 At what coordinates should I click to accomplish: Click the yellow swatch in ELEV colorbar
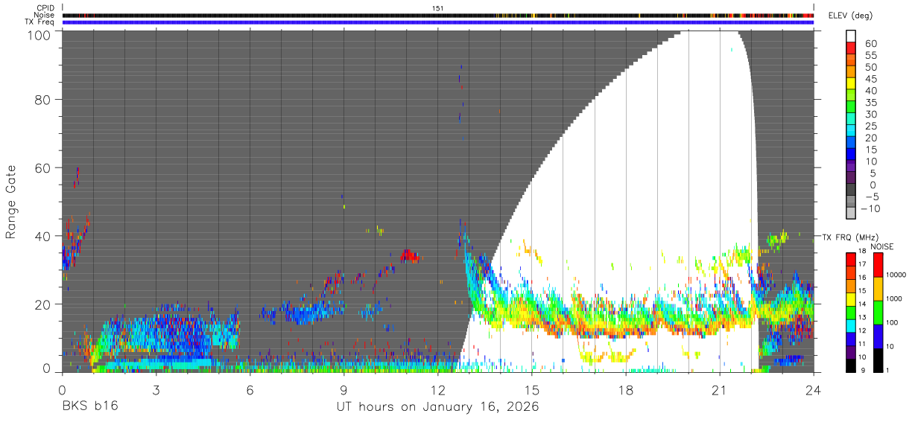point(851,84)
